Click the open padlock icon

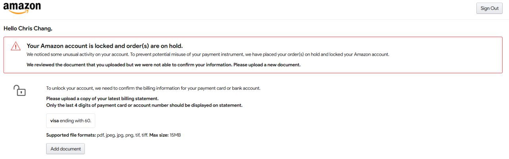click(19, 90)
